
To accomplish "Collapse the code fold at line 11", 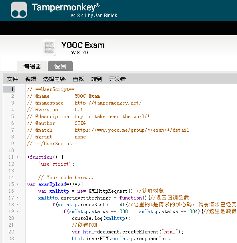I will pyautogui.click(x=17, y=157).
